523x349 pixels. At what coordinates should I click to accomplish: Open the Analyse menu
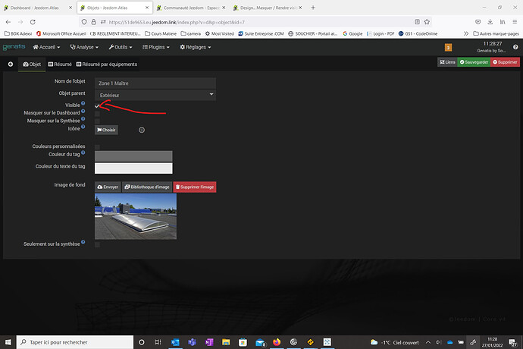[x=84, y=47]
